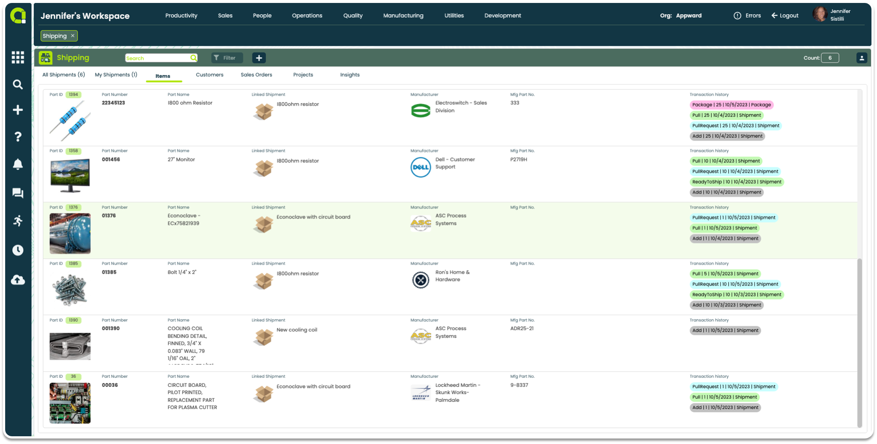This screenshot has width=877, height=444.
Task: Click Part ID badge 1358
Action: point(73,151)
